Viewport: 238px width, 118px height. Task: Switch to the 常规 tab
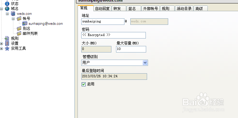click(x=85, y=8)
